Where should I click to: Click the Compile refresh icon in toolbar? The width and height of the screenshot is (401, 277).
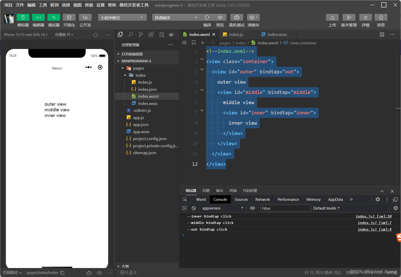pyautogui.click(x=207, y=17)
